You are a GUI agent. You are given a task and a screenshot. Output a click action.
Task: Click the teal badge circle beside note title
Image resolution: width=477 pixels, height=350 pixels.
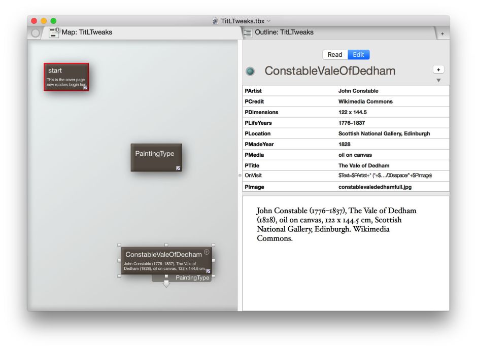(x=250, y=72)
